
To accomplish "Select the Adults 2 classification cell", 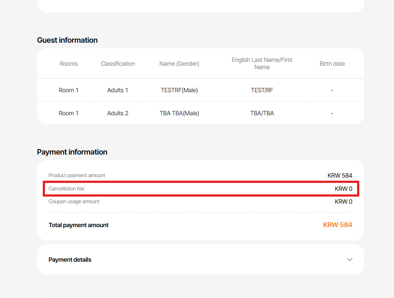I will [x=118, y=113].
